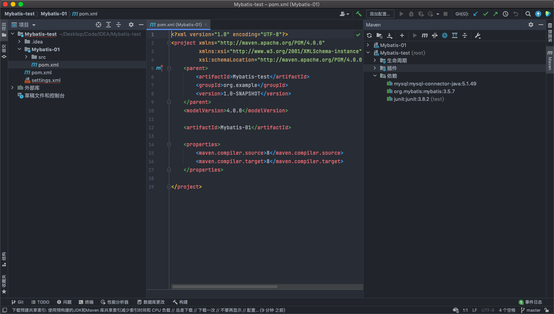Collapse the Mybatis-01 module in Project tree
The width and height of the screenshot is (554, 314).
tap(19, 49)
